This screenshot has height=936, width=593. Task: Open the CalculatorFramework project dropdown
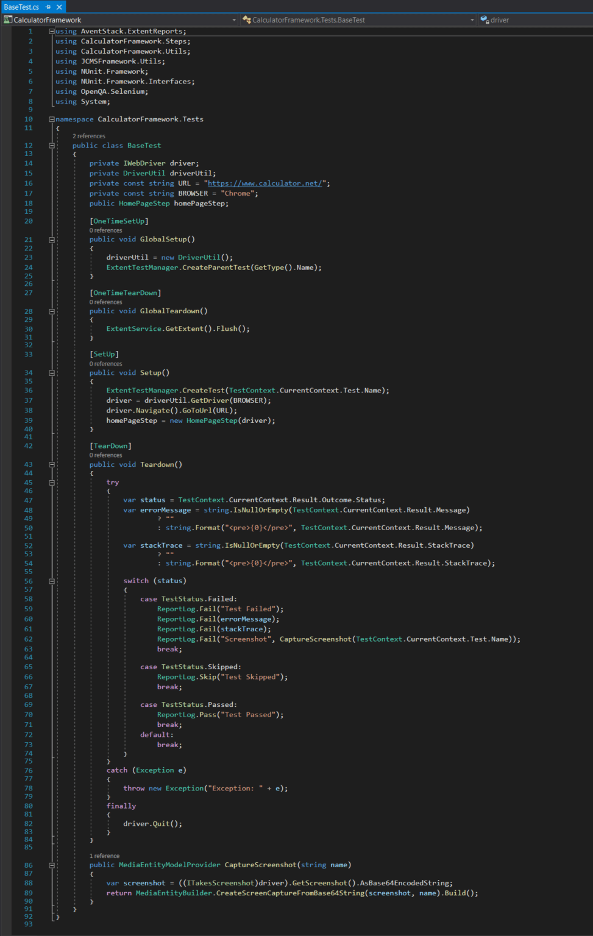(233, 19)
